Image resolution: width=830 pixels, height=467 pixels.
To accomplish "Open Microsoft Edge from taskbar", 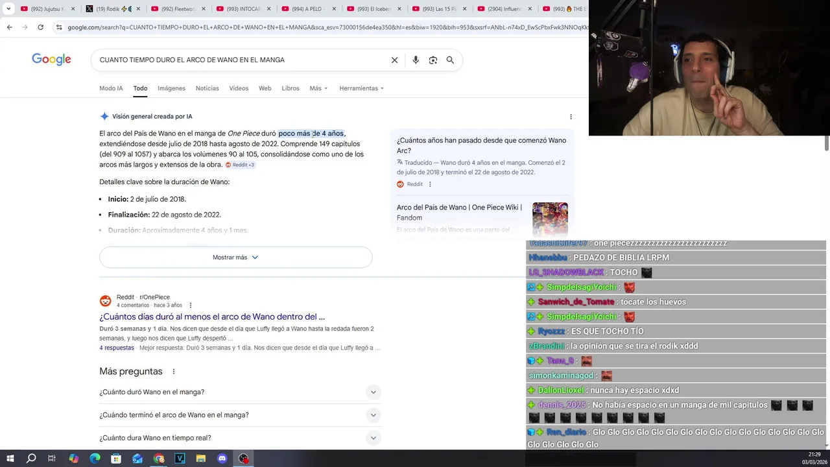I will 95,459.
